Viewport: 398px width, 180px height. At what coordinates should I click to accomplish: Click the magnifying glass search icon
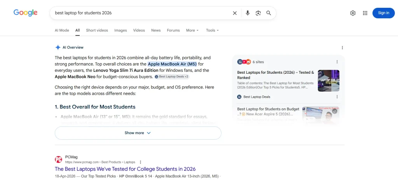269,13
